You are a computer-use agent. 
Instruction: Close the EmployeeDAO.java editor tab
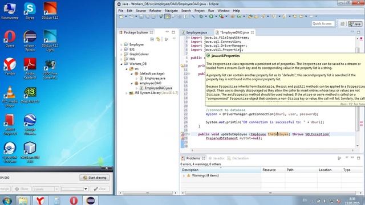point(252,32)
